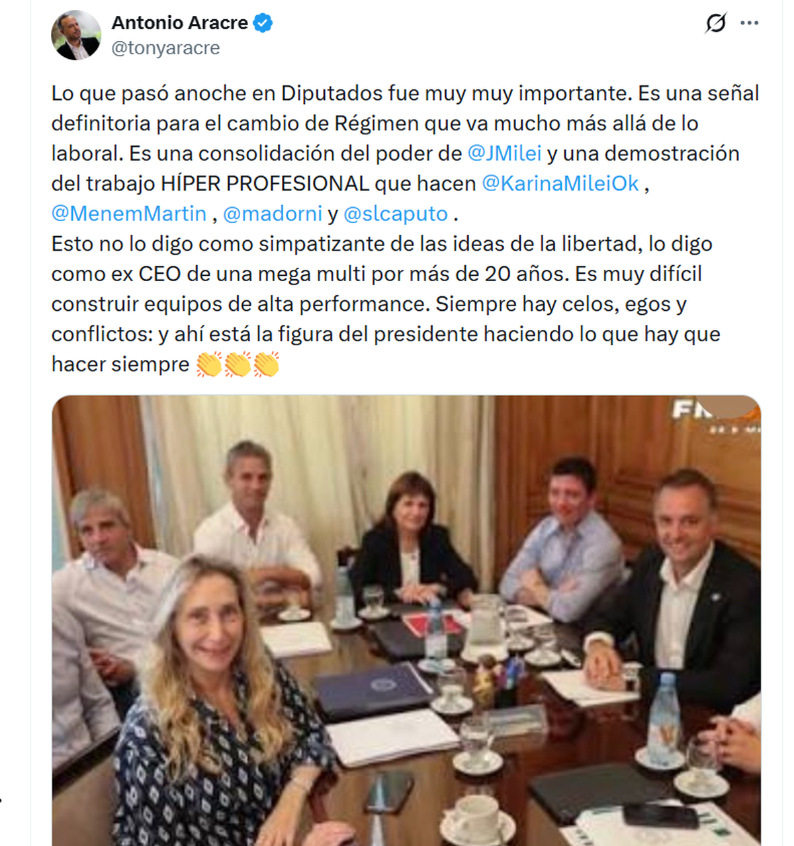
Task: Click the black smartphone on the table
Action: (x=660, y=815)
